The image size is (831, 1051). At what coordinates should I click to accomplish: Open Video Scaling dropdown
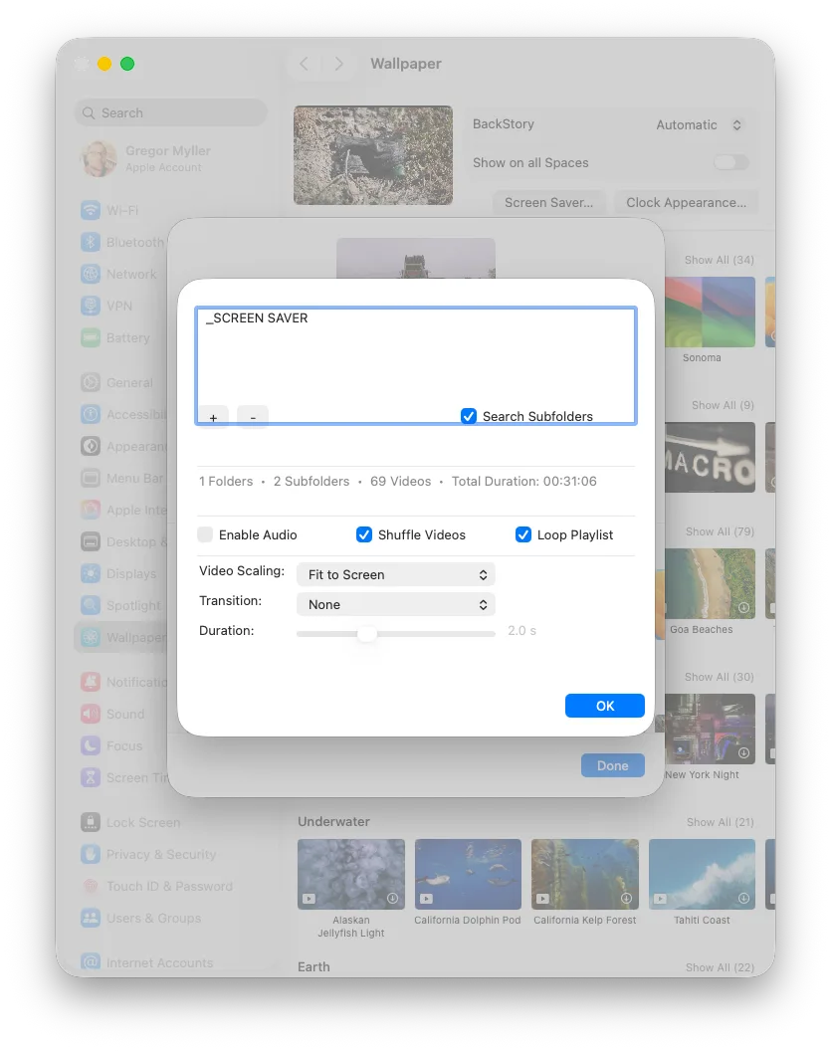396,574
